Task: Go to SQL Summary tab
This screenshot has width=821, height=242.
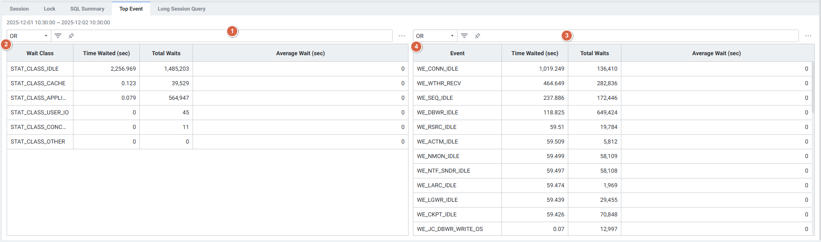Action: point(87,9)
